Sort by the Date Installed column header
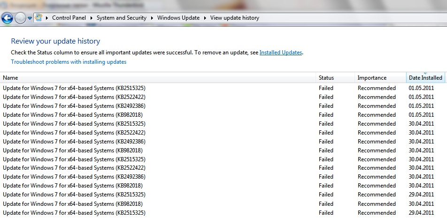 425,78
